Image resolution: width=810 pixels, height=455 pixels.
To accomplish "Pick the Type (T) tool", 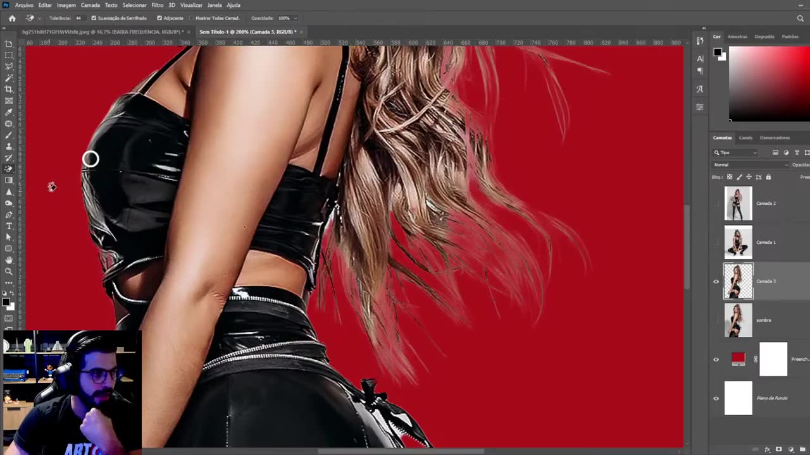I will [x=9, y=226].
